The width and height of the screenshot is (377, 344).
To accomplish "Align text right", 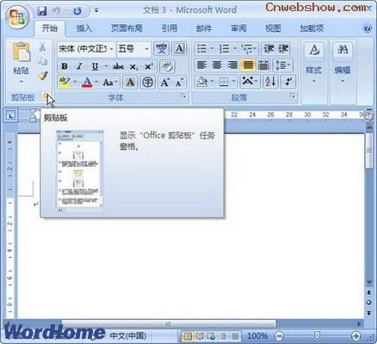I will pyautogui.click(x=232, y=65).
